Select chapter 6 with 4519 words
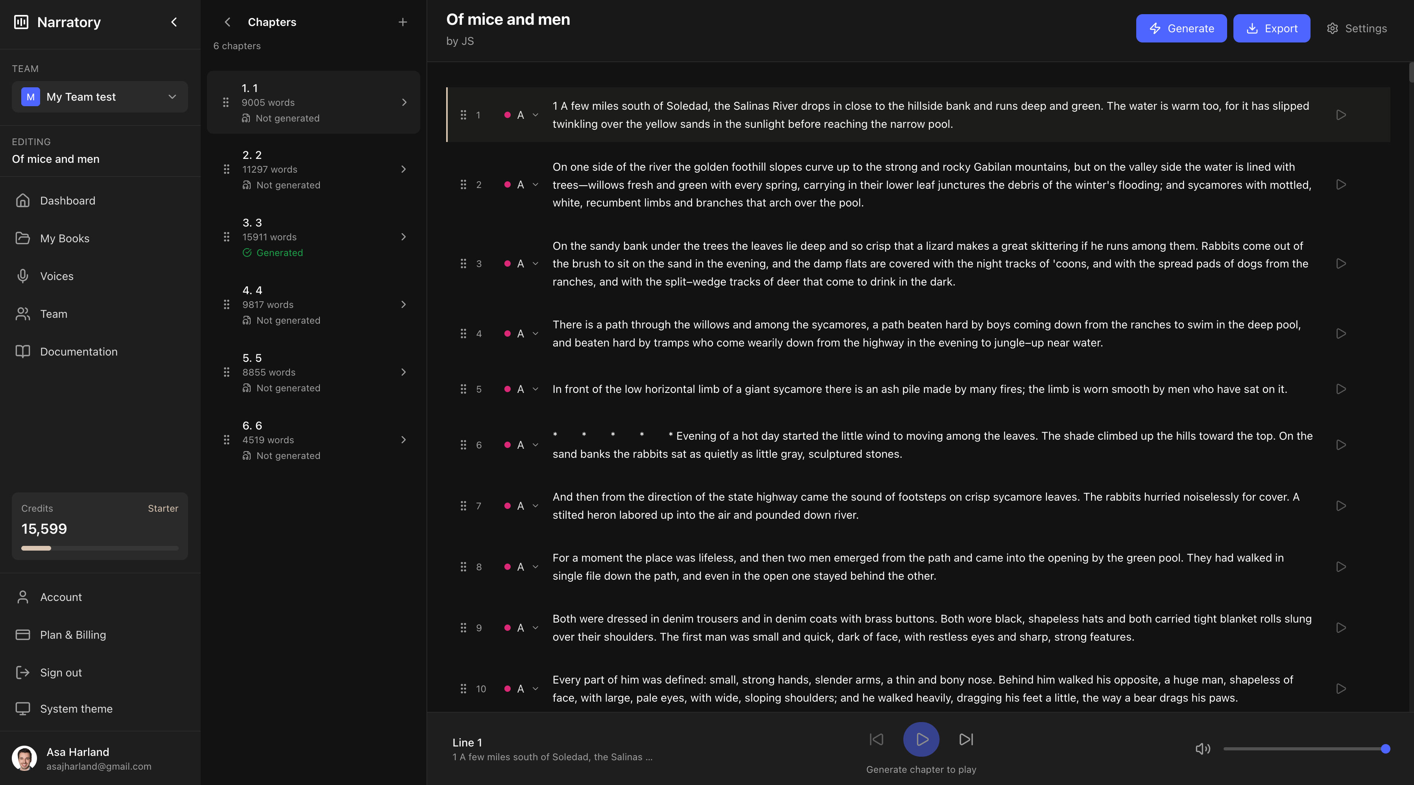This screenshot has width=1414, height=785. click(x=314, y=440)
